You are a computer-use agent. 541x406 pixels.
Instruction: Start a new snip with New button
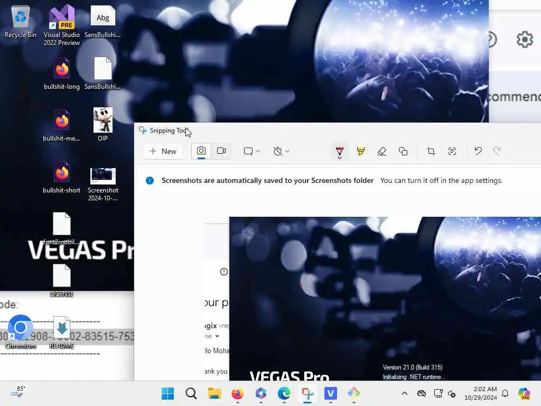click(x=163, y=151)
